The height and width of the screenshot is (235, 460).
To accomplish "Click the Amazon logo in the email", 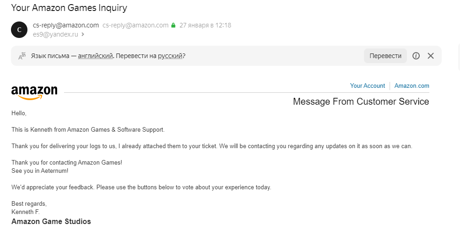I will click(x=34, y=92).
